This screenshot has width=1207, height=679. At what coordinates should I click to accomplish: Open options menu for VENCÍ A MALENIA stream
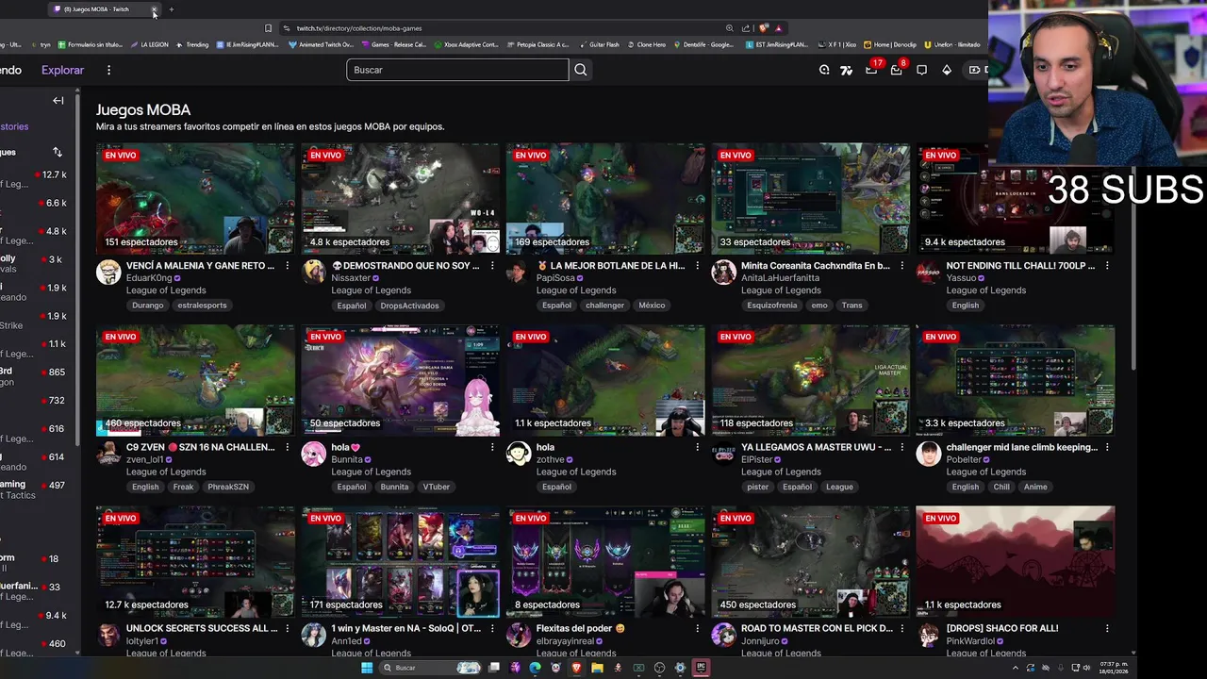point(288,266)
